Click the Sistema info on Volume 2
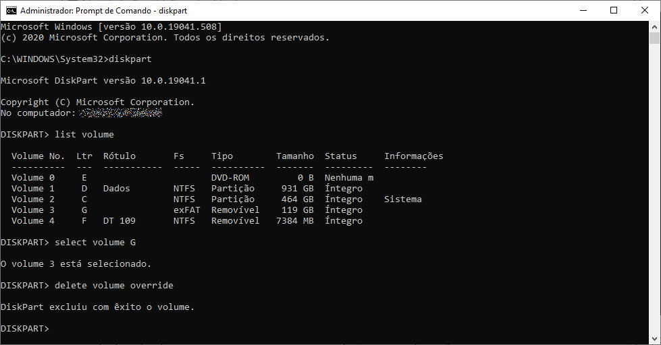This screenshot has width=661, height=345. [x=402, y=199]
